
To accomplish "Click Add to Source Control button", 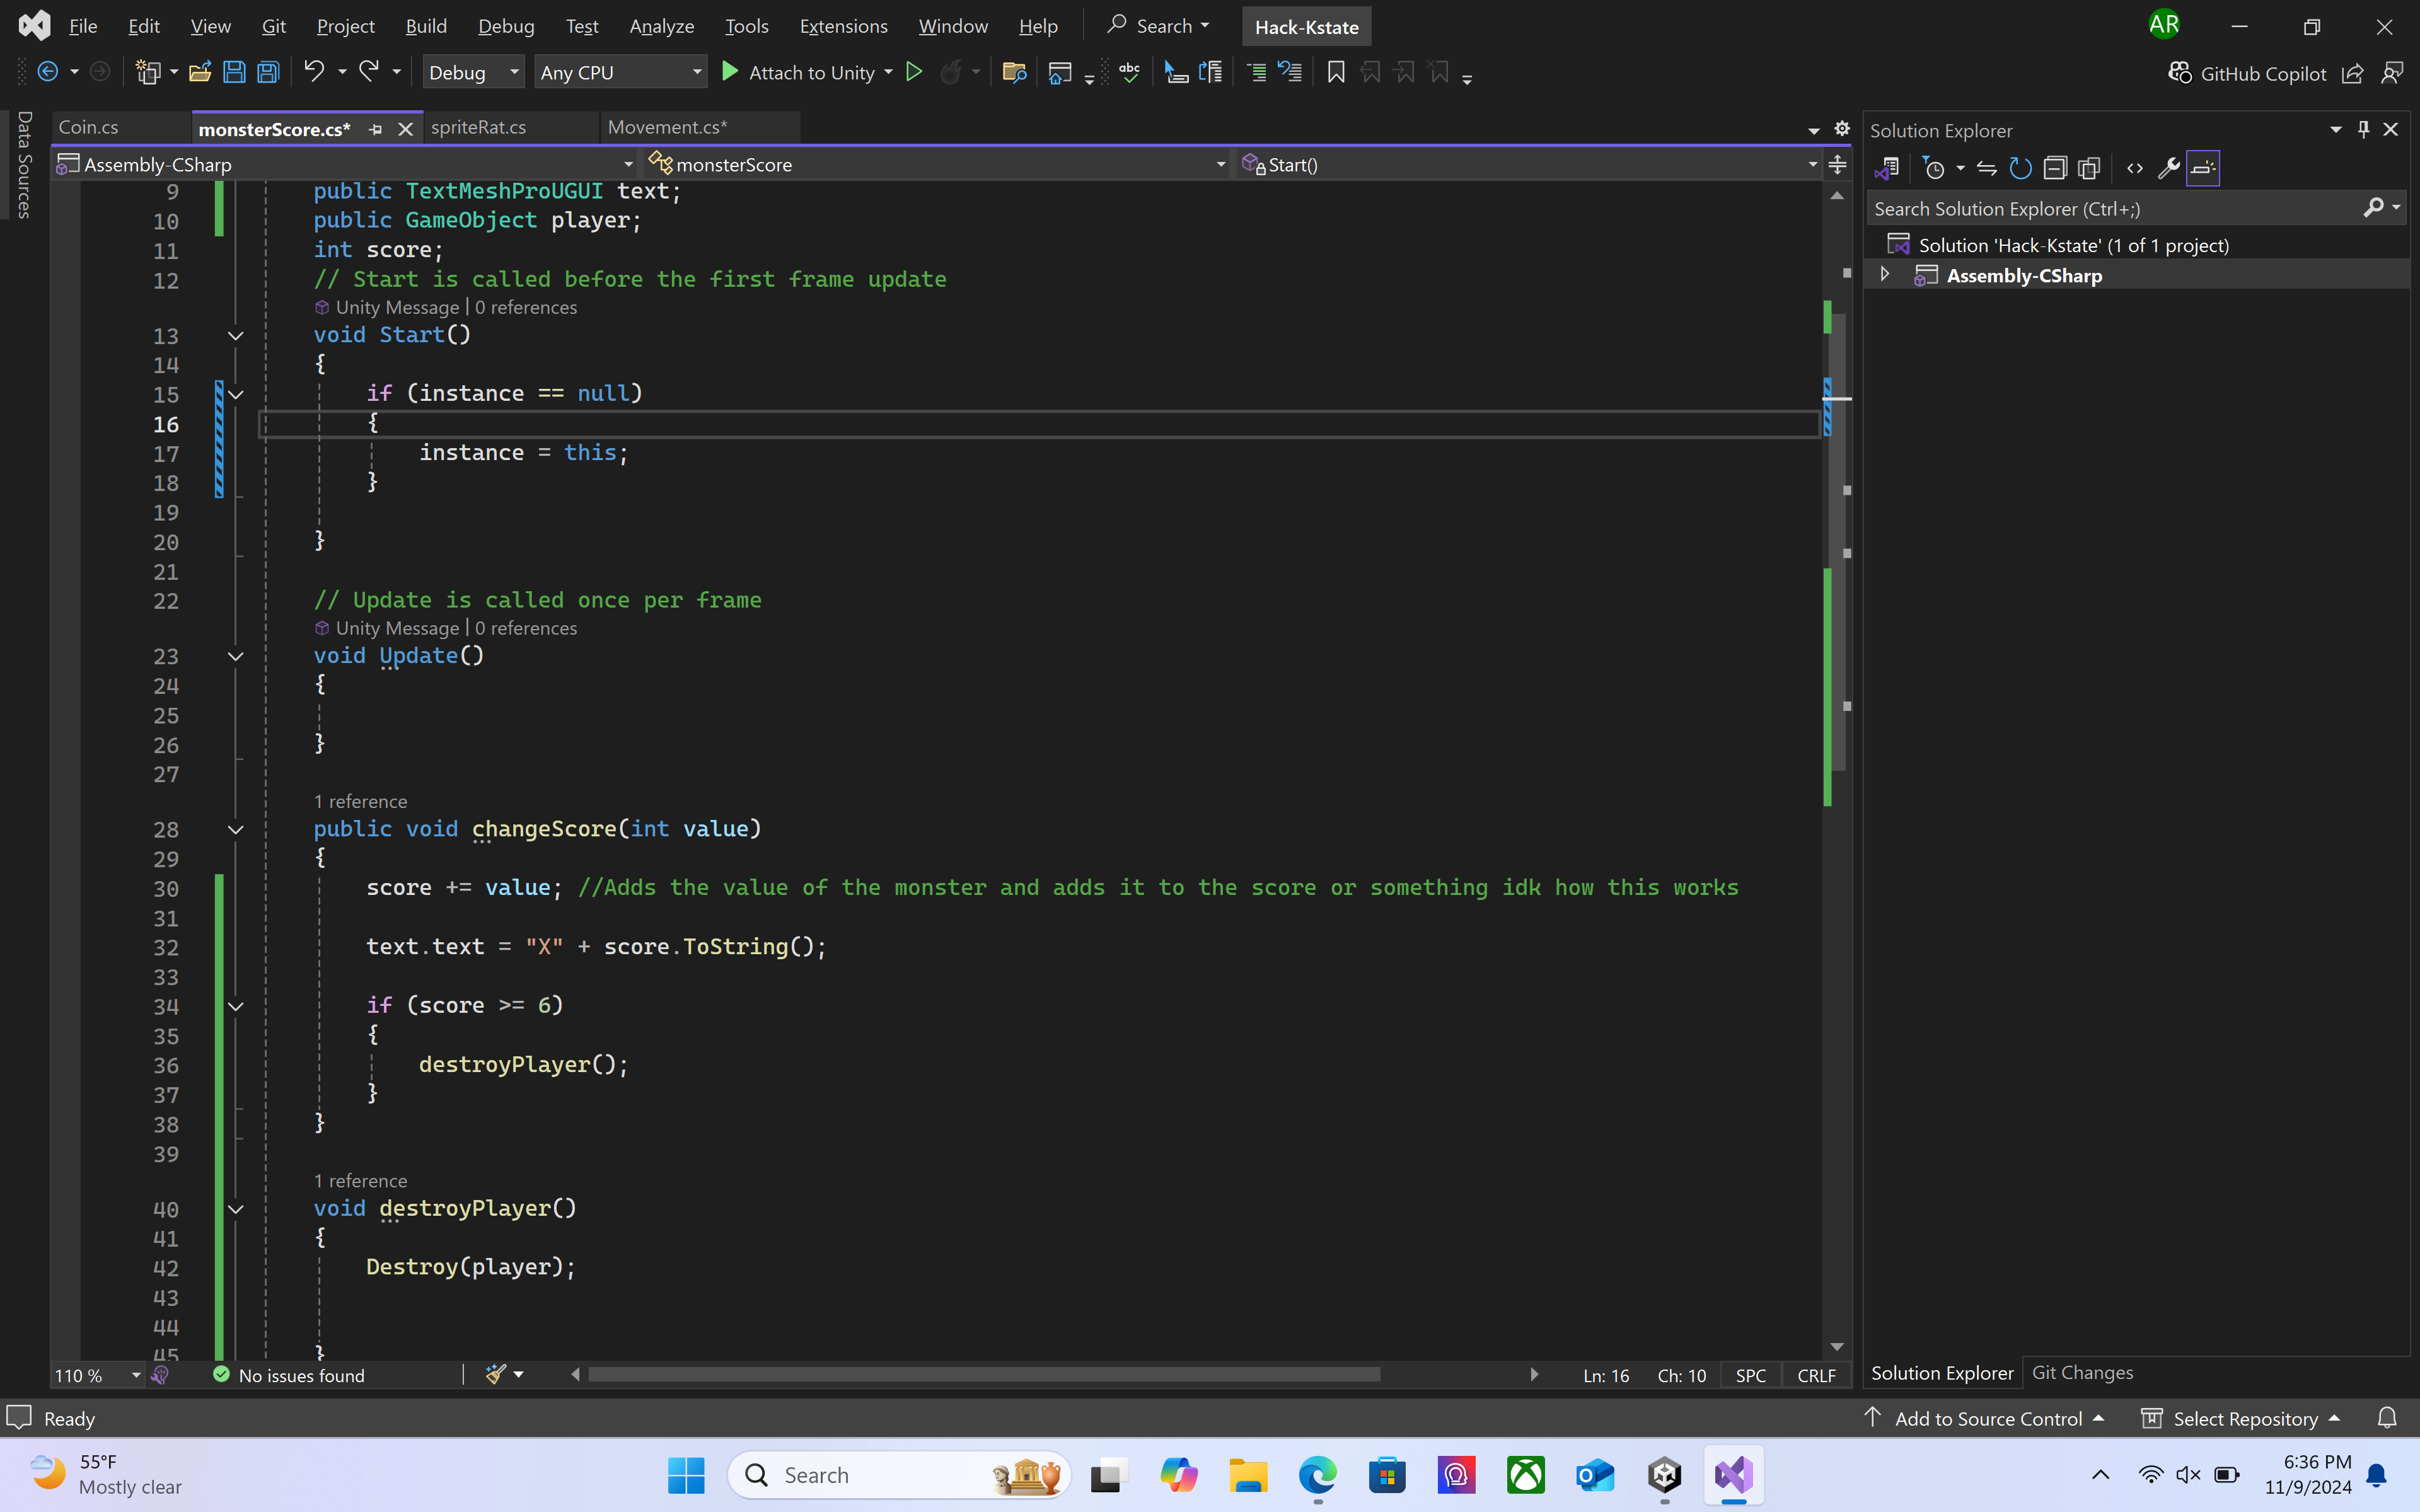I will (x=1987, y=1418).
